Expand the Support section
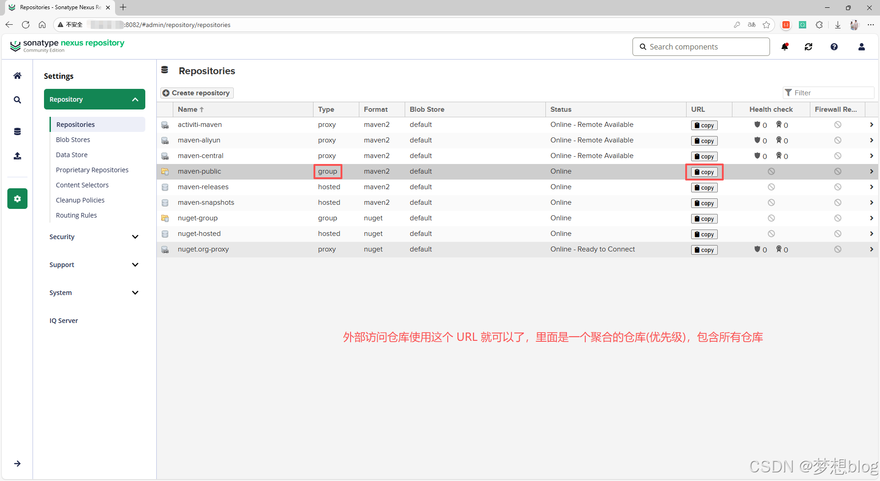This screenshot has width=880, height=481. coord(94,265)
